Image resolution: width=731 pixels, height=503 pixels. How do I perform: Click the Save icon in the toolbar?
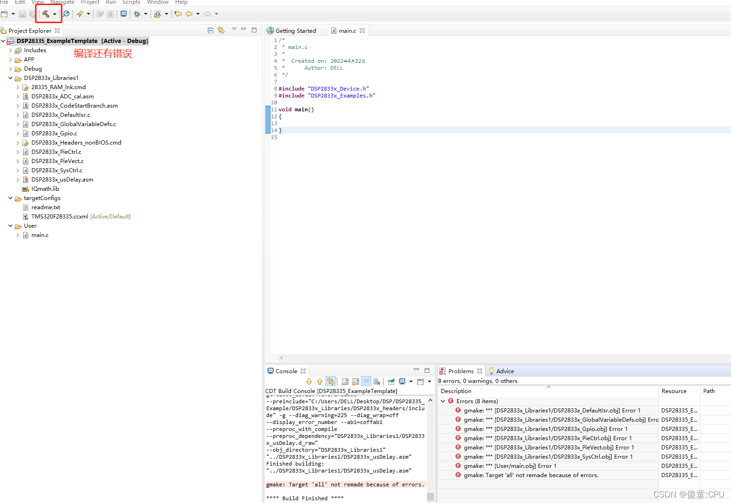[22, 14]
